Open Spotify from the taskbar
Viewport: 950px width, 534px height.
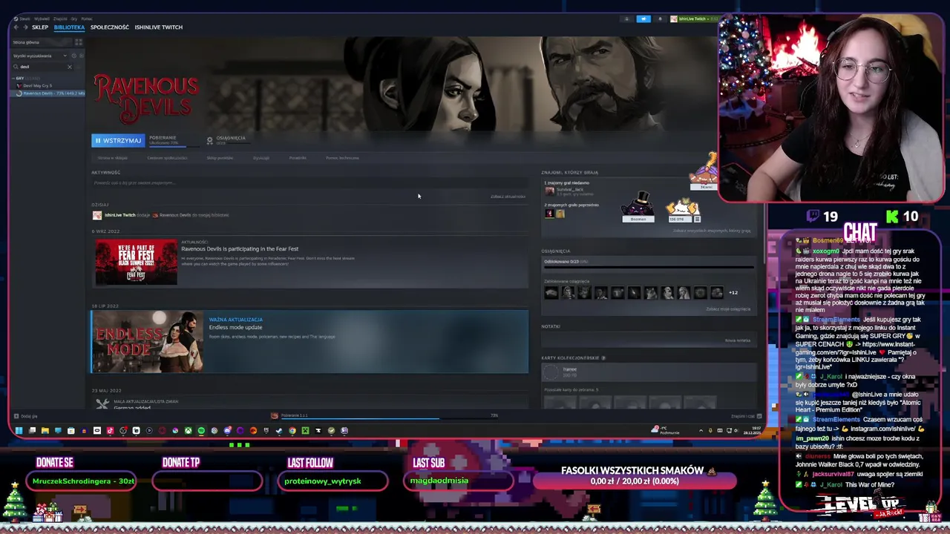tap(201, 430)
